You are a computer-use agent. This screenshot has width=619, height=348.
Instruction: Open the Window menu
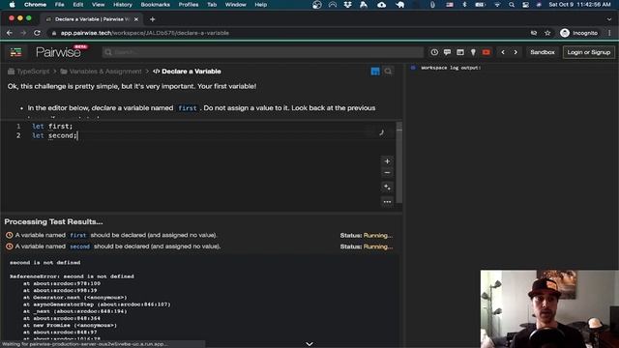pyautogui.click(x=236, y=4)
